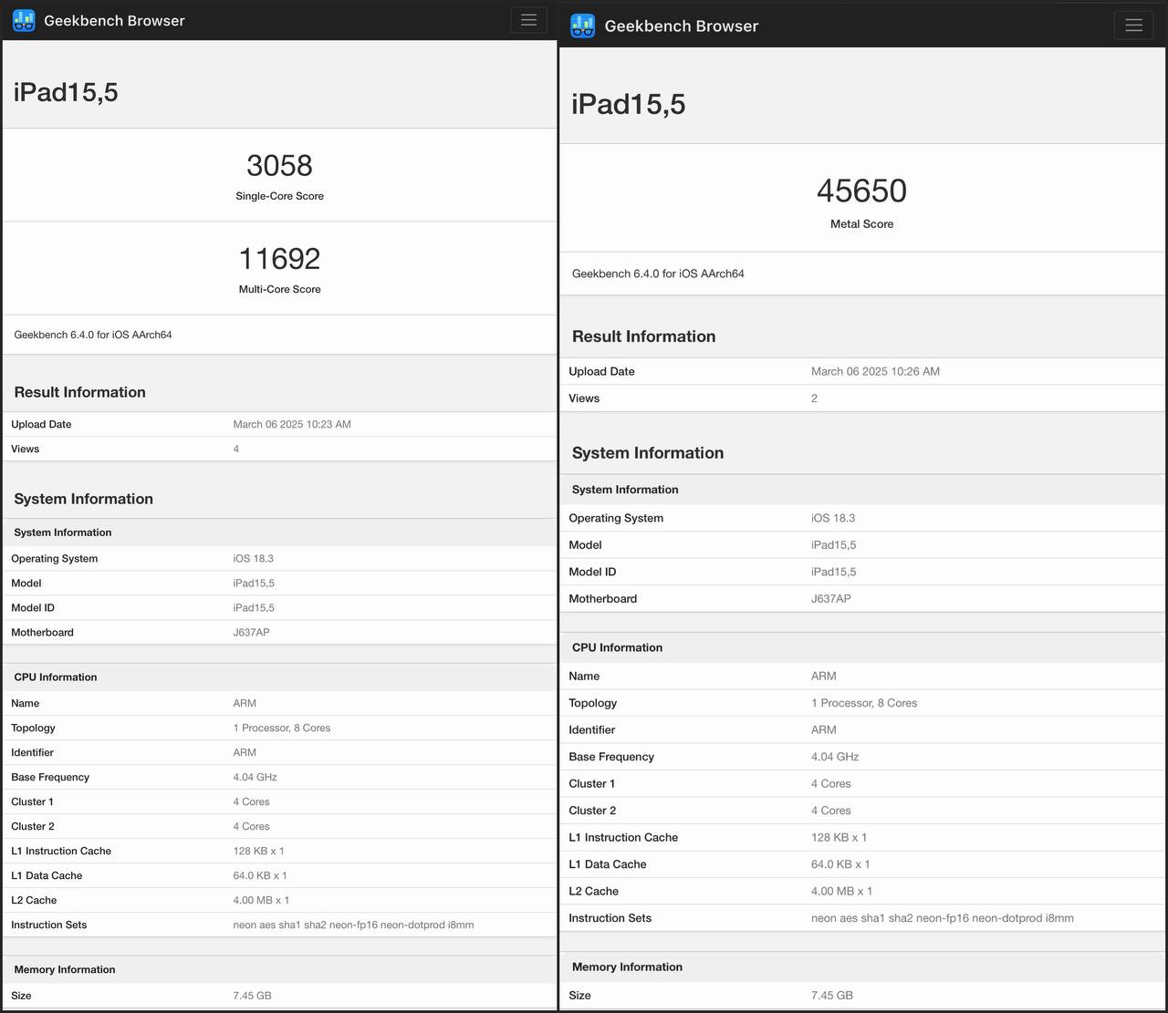Screen dimensions: 1168x1013
Task: Select 128 KB x 1 on the Metal page
Action: [x=839, y=837]
